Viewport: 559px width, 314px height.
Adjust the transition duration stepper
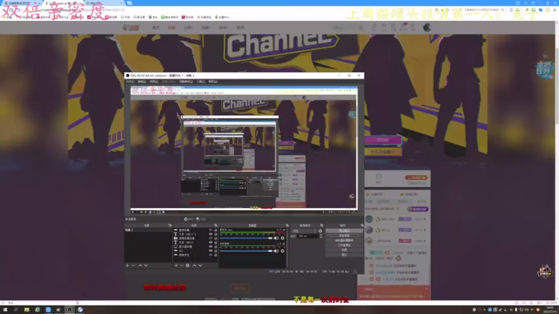coord(321,236)
